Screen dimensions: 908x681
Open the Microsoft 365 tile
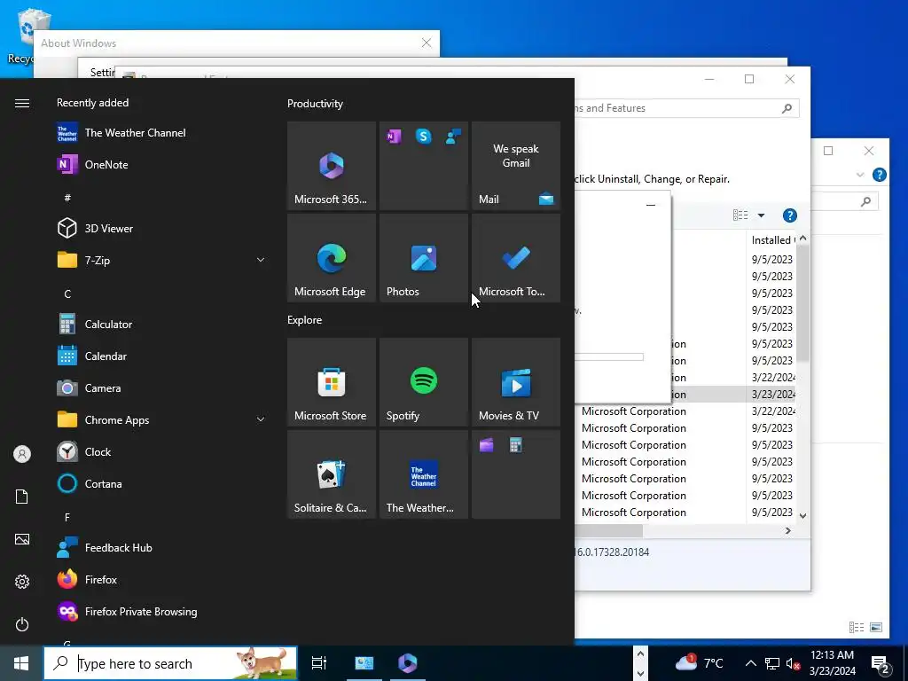(332, 166)
